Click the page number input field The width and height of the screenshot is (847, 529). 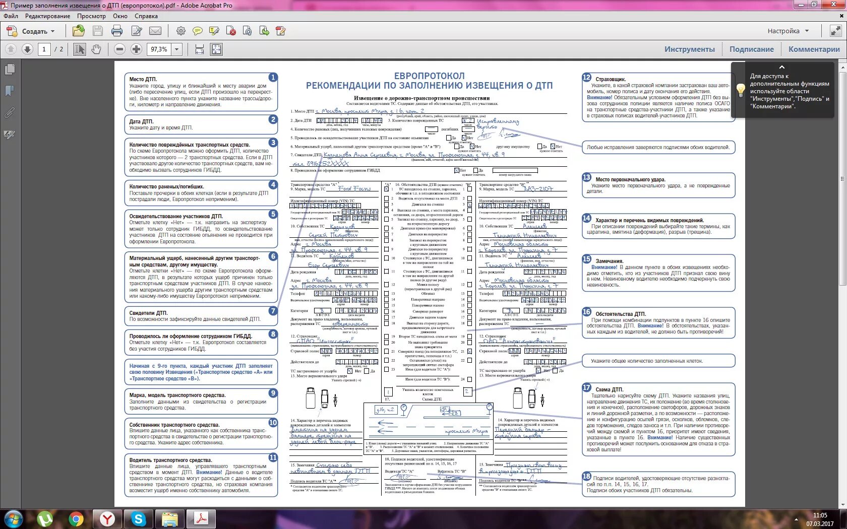(x=44, y=49)
